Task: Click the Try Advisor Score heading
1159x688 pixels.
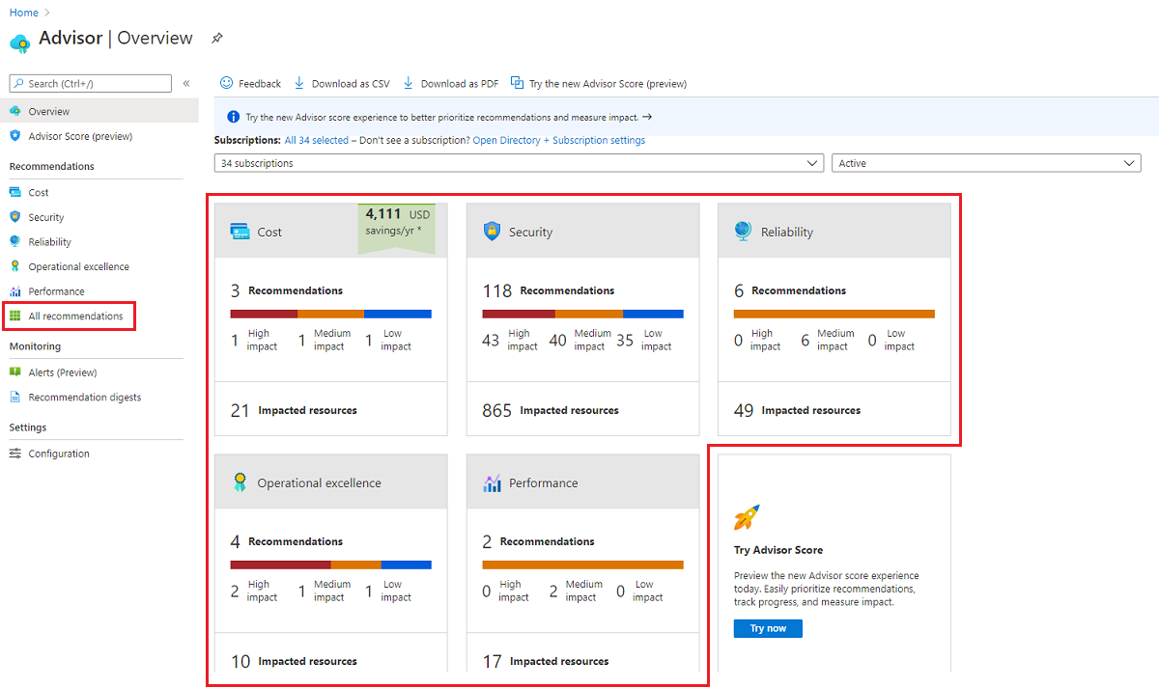Action: (x=778, y=550)
